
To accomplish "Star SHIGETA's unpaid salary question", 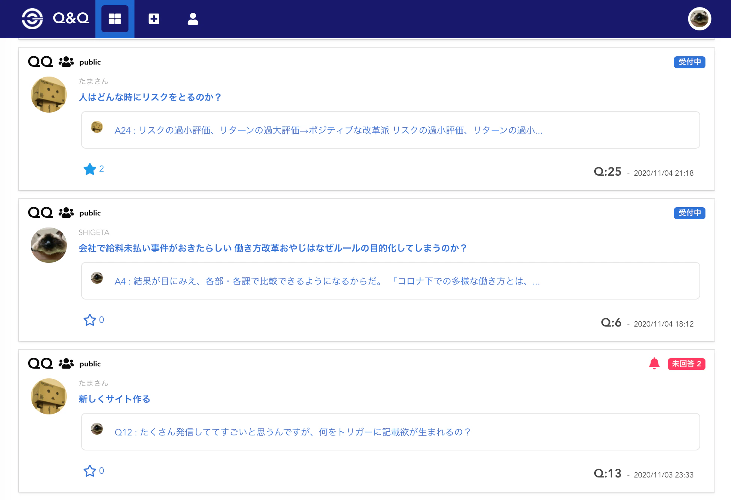I will [x=89, y=320].
